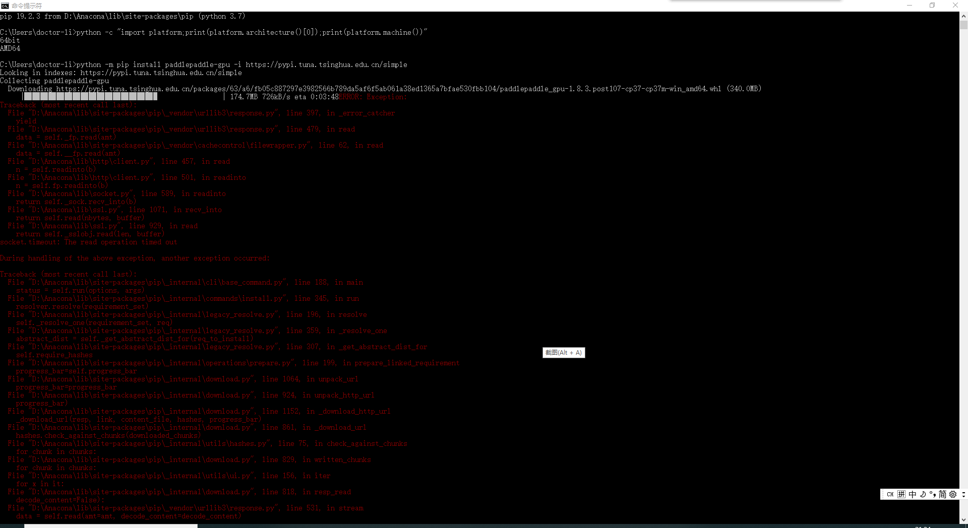Screen dimensions: 968x528
Task: Click the During handling of above exception line
Action: point(135,258)
